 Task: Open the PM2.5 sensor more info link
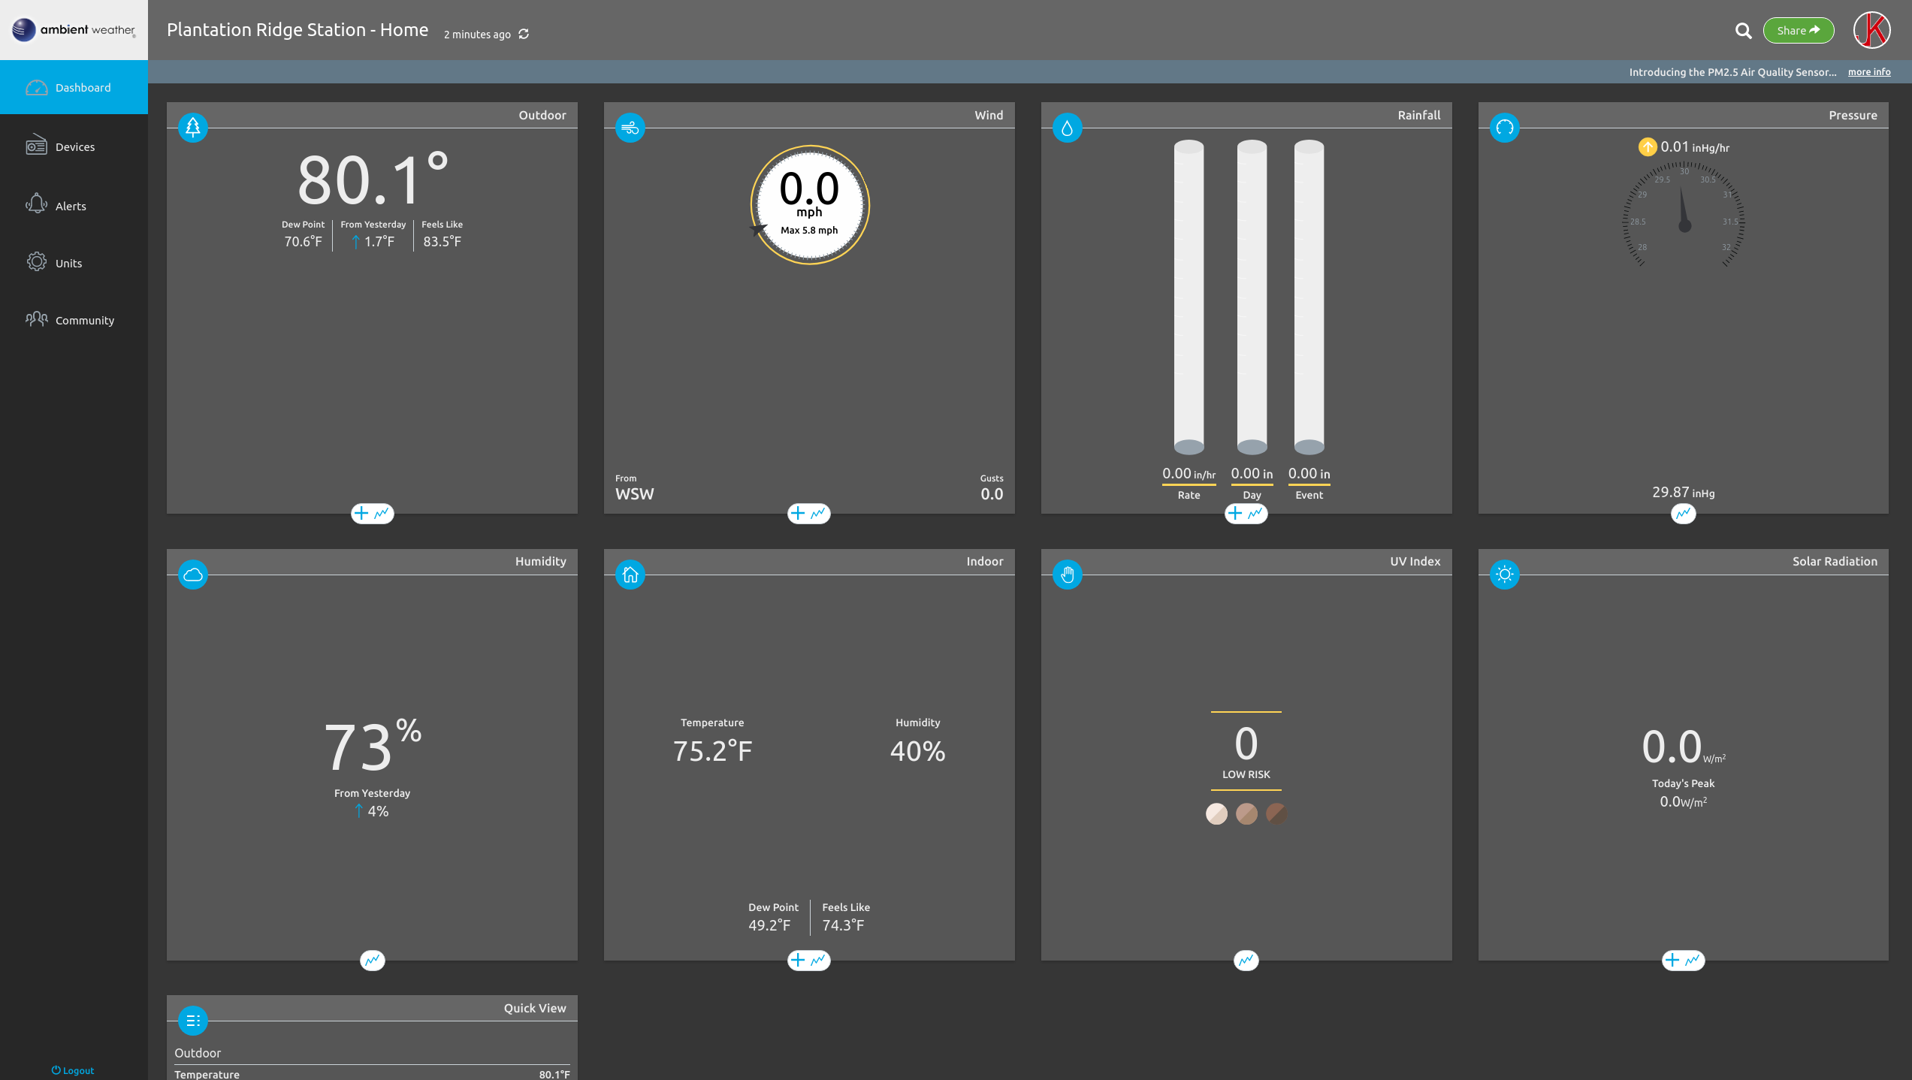(x=1869, y=71)
